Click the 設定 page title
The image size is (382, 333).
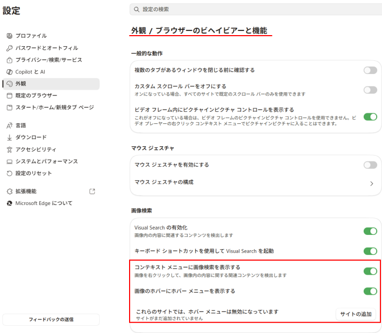[x=11, y=10]
